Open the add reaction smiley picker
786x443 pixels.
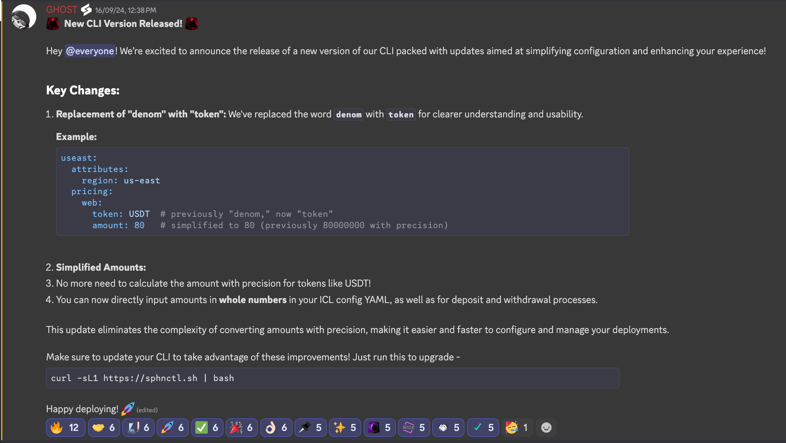pos(546,428)
